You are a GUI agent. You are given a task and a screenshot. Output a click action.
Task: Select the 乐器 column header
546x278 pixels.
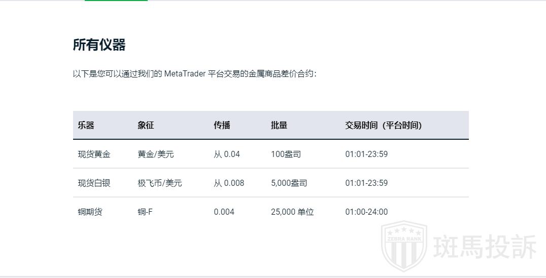(86, 125)
